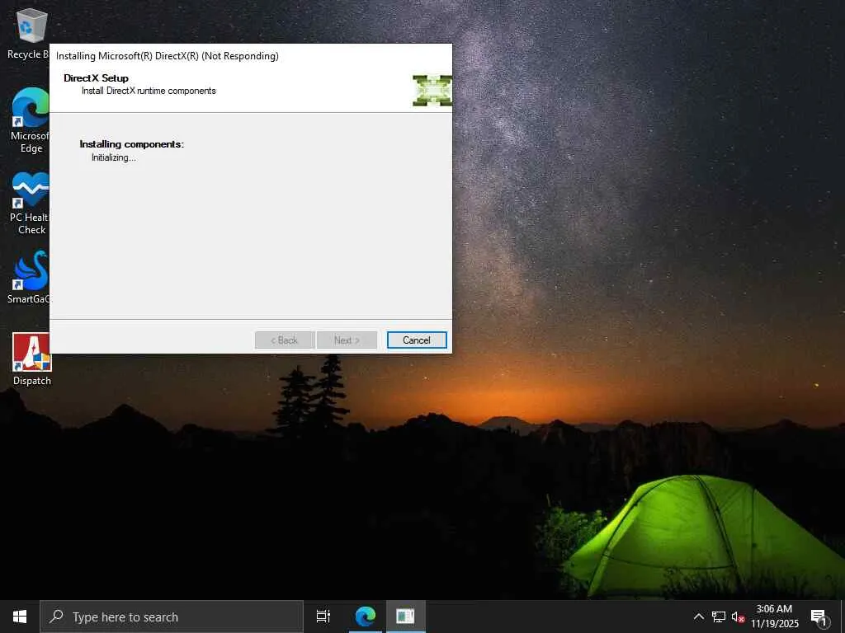The height and width of the screenshot is (633, 845).
Task: Click the 'DirectX Setup' heading text
Action: (96, 78)
